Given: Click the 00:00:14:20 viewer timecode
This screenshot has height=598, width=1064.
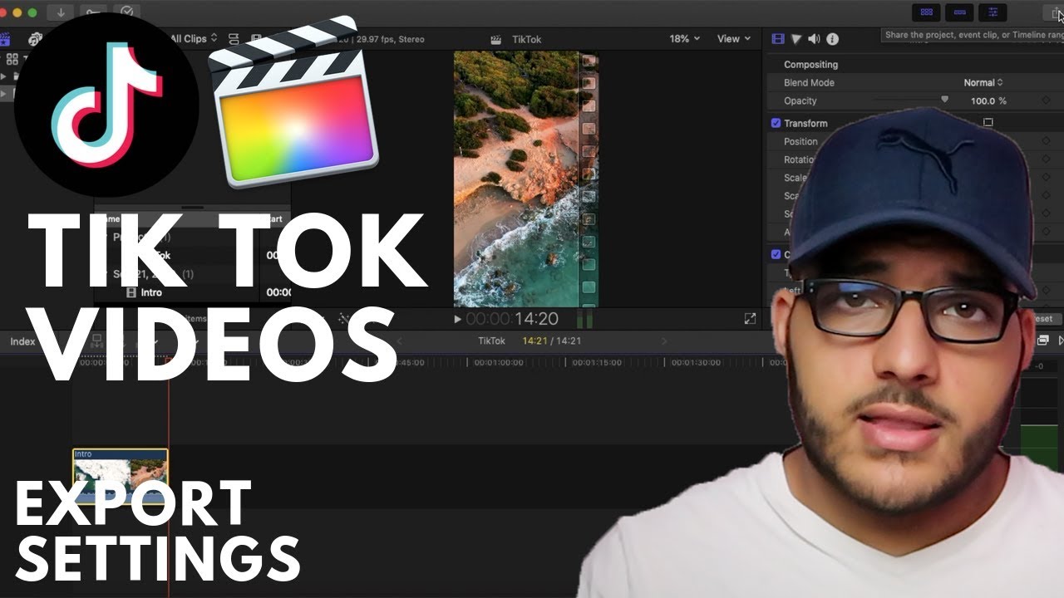Looking at the screenshot, I should pos(512,319).
